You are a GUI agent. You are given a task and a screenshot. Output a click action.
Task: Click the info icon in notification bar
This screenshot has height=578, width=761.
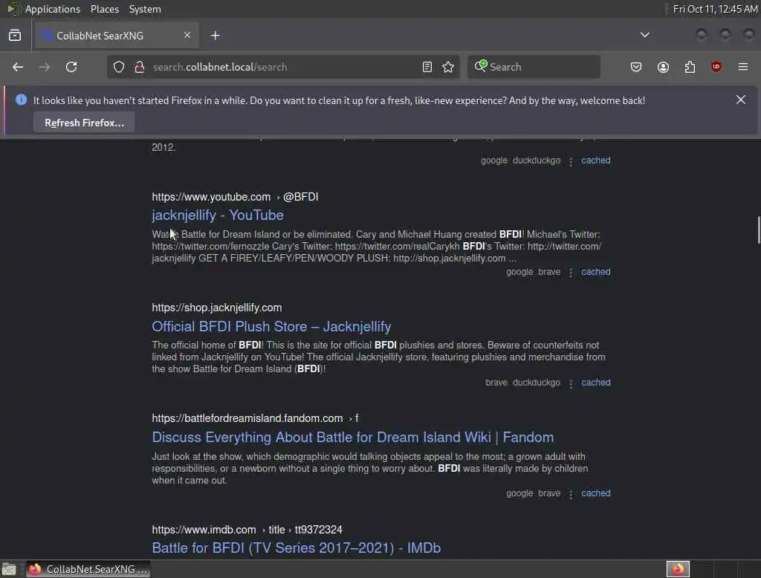click(21, 100)
